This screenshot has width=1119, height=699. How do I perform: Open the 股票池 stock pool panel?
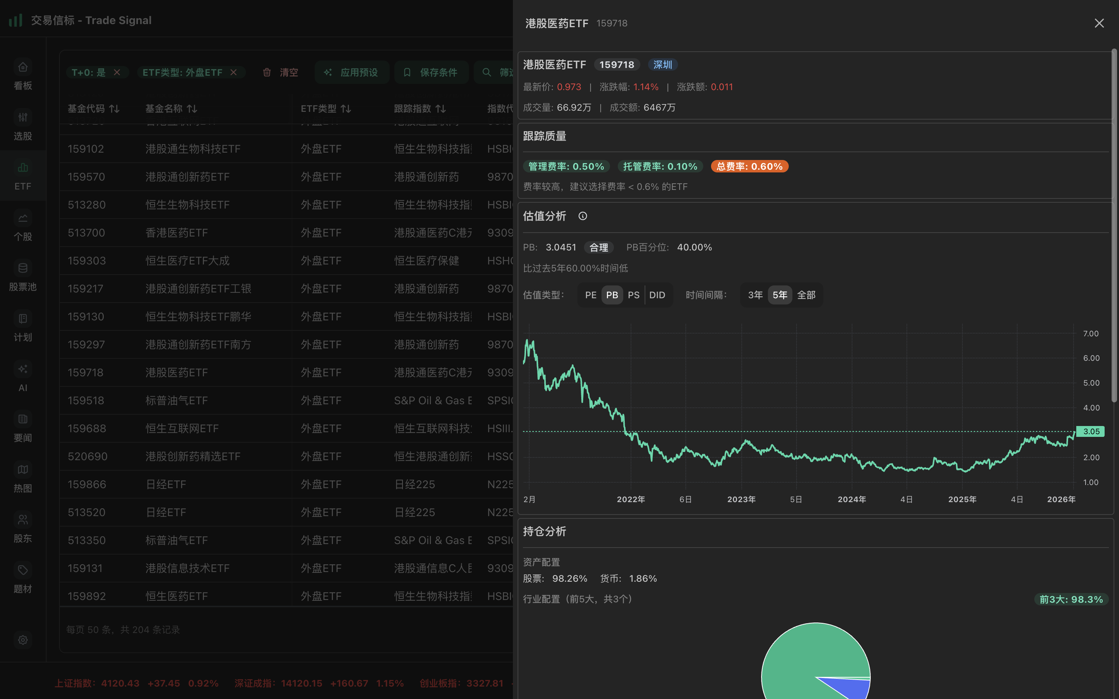[23, 276]
